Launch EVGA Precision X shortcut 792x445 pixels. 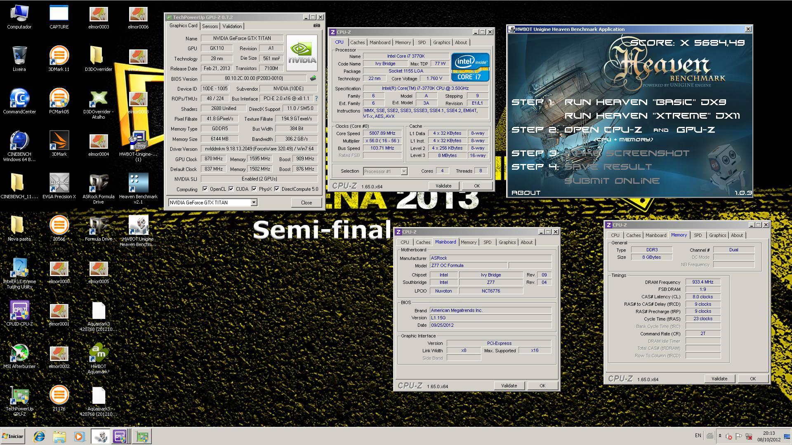59,186
